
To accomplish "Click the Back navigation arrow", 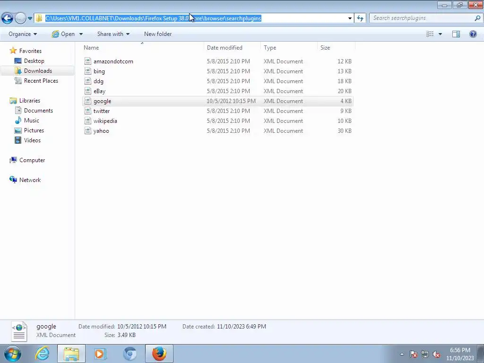I will 8,18.
